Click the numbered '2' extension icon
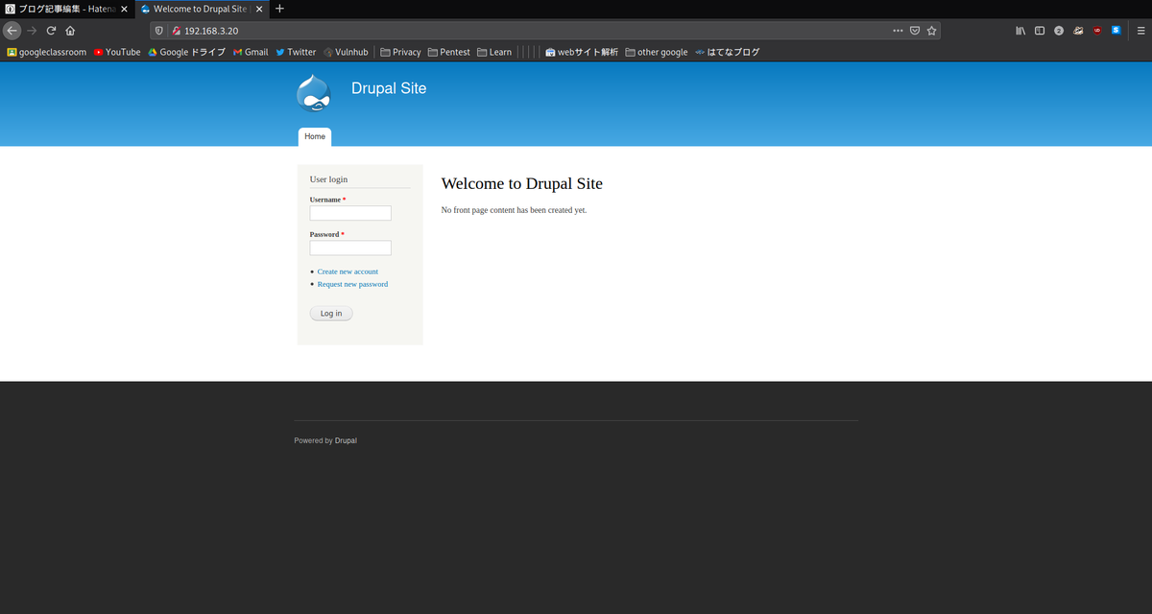This screenshot has width=1152, height=614. coord(1059,30)
